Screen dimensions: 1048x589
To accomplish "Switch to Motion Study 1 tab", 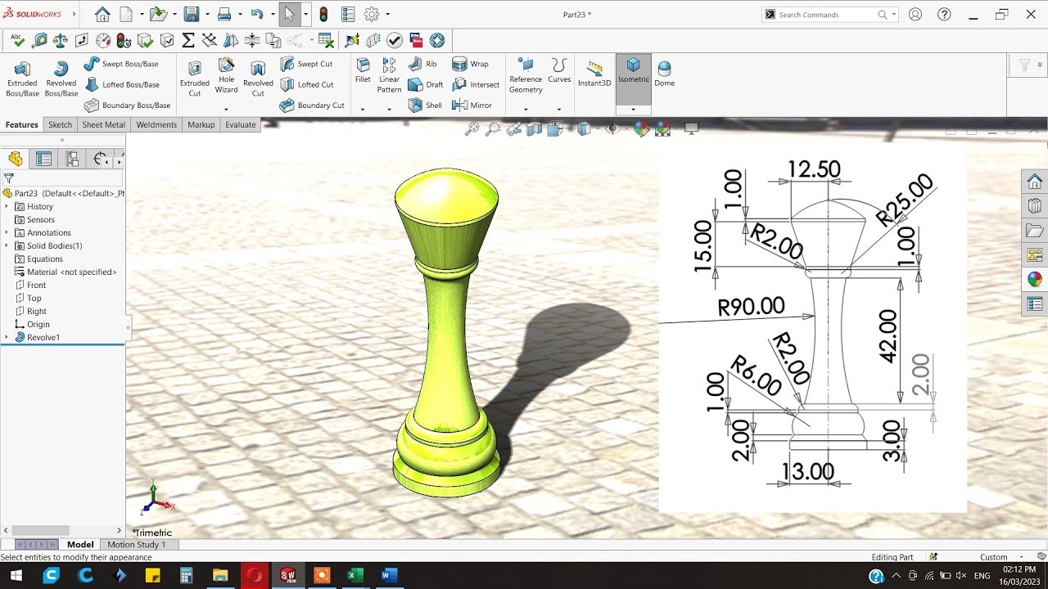I will (x=137, y=544).
